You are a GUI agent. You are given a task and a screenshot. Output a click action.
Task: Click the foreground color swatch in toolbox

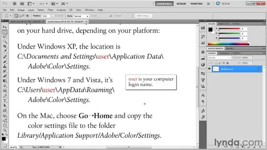4,139
